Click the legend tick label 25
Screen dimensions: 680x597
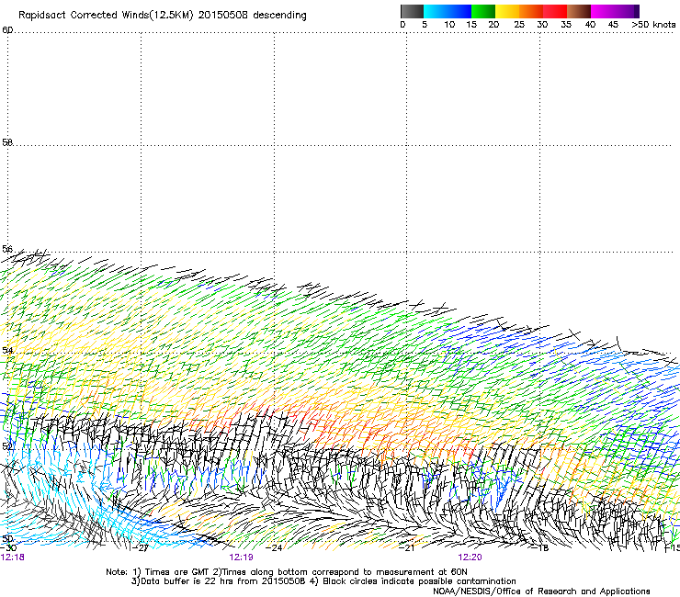[x=519, y=25]
